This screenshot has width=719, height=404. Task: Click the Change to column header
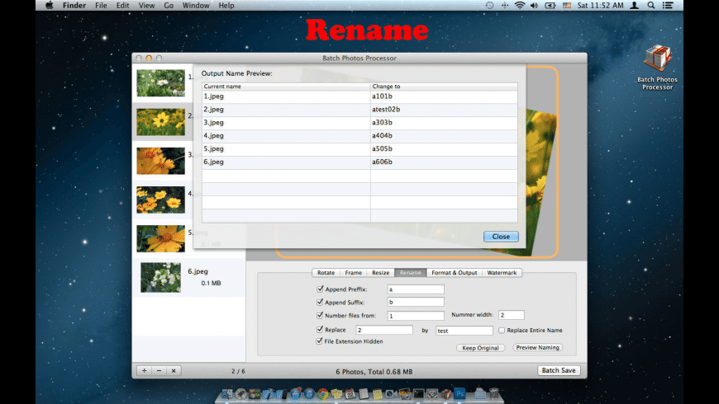point(444,86)
